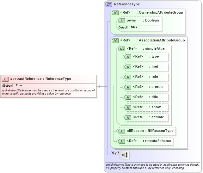Select the ': show' attribute reference
This screenshot has height=173, width=203.
coord(155,107)
